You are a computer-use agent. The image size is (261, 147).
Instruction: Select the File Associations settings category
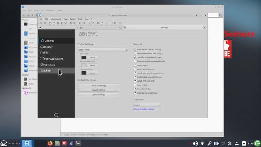(56, 59)
